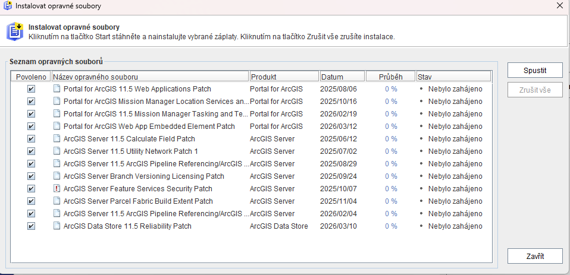Sort by Název opravného souboru column header
570x275 pixels.
pos(150,77)
